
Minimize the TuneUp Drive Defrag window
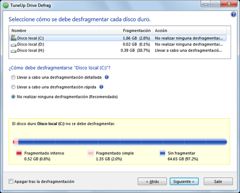[x=206, y=4]
